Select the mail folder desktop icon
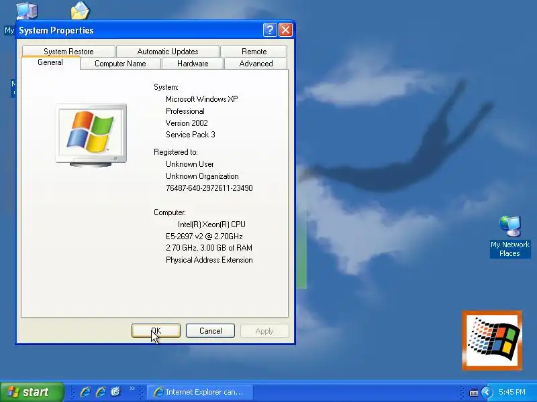The width and height of the screenshot is (537, 402). (x=80, y=10)
